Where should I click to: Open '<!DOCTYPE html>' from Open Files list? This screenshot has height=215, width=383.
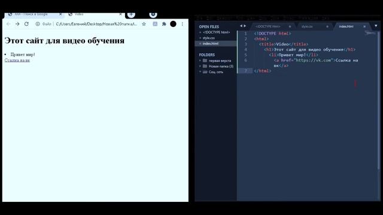point(217,32)
